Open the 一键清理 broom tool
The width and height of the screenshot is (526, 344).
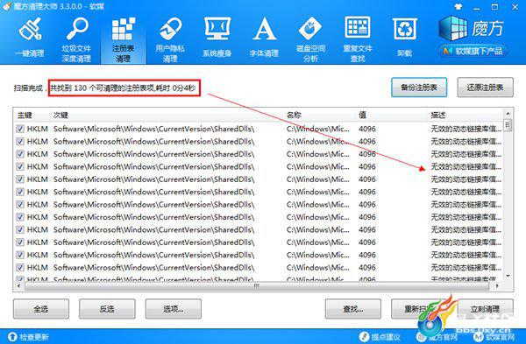point(30,38)
